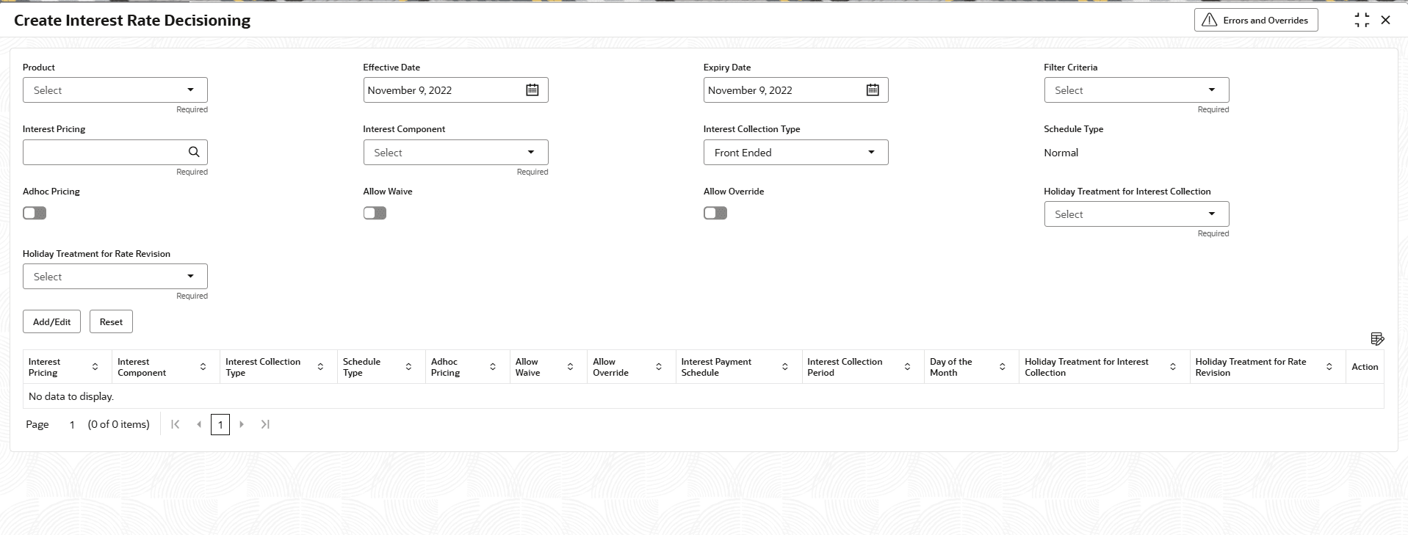This screenshot has width=1408, height=535.
Task: Sort by Adhoc Pricing column
Action: click(493, 367)
